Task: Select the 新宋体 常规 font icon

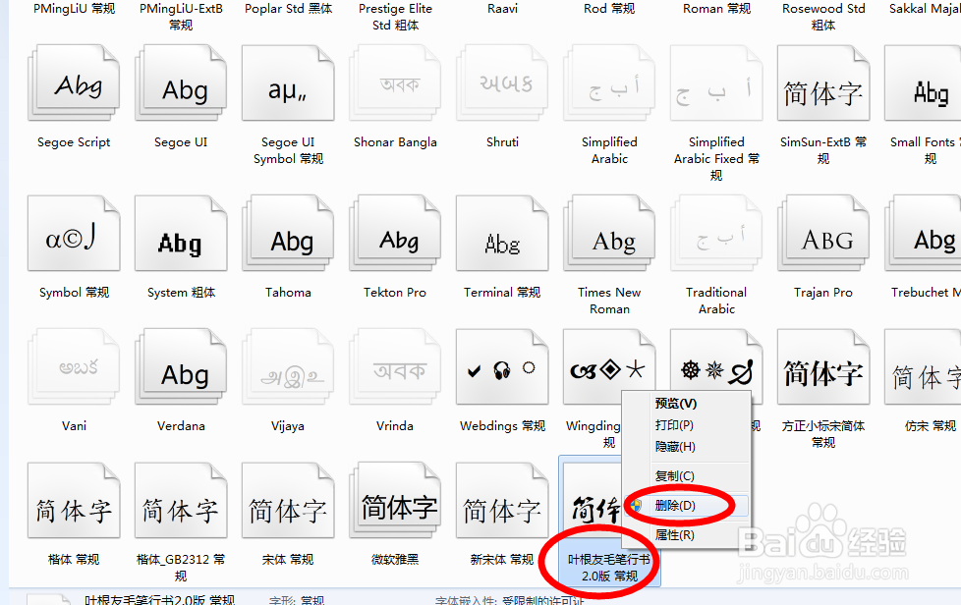Action: click(502, 500)
